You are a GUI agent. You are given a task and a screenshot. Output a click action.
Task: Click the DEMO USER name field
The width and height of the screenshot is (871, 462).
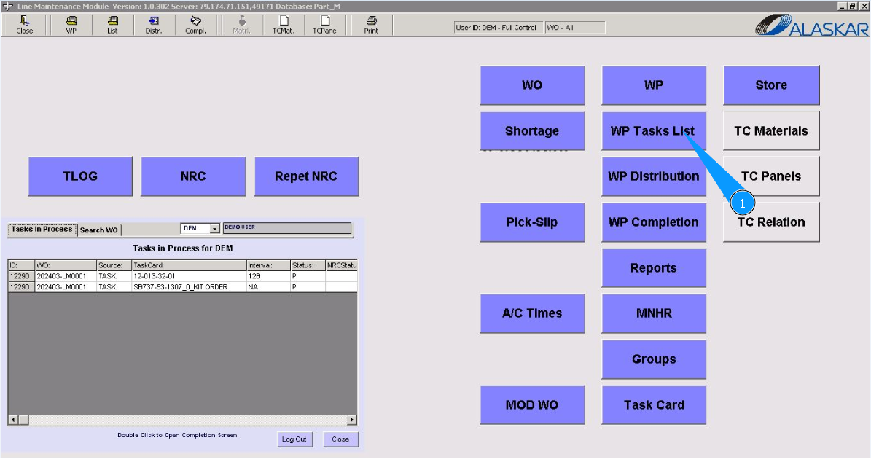[286, 228]
